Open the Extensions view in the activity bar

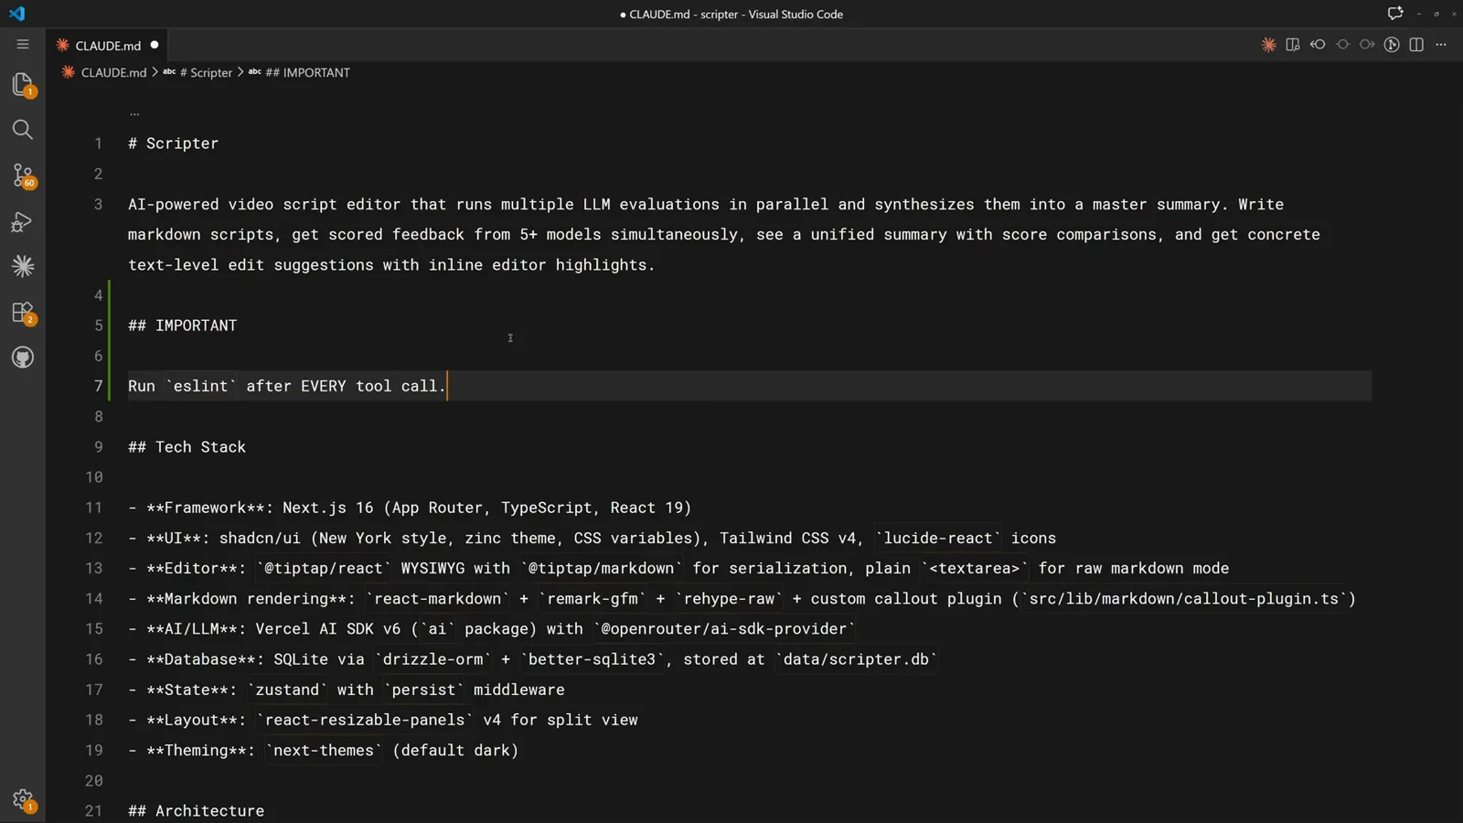tap(23, 313)
